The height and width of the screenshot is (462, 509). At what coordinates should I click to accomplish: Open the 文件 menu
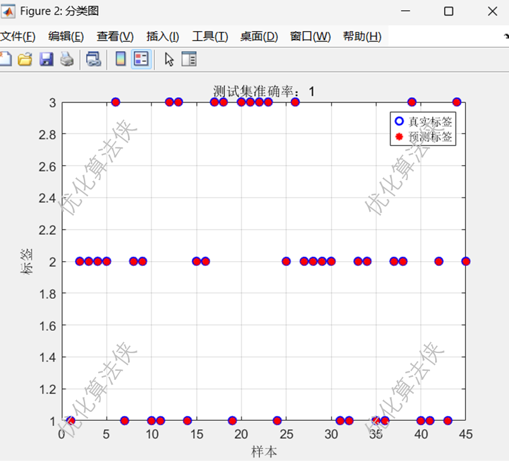point(17,36)
